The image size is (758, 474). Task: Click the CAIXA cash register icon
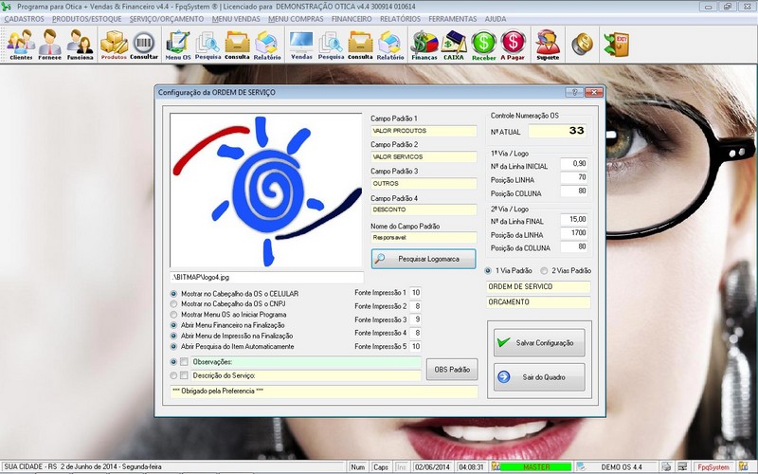[454, 44]
